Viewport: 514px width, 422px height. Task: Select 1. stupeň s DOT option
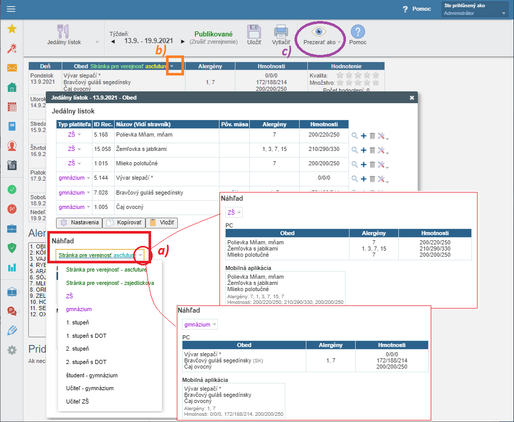point(86,336)
